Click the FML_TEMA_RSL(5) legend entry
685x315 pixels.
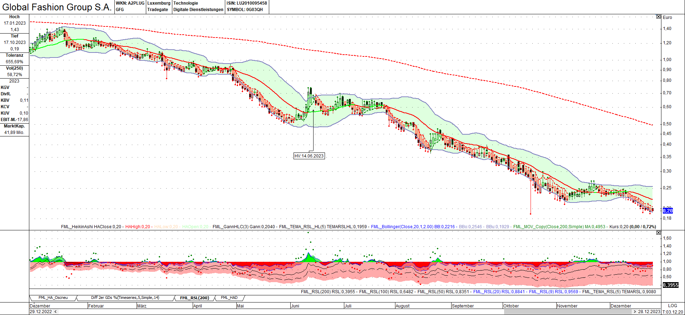[x=619, y=292]
